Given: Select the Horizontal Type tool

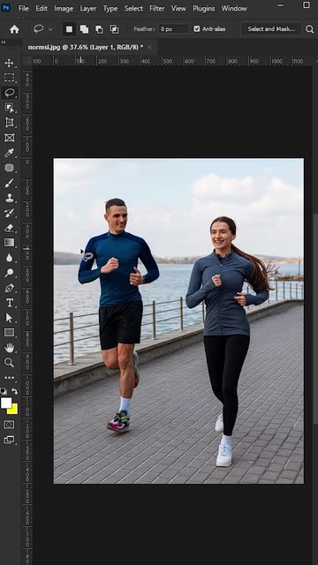Looking at the screenshot, I should (9, 303).
